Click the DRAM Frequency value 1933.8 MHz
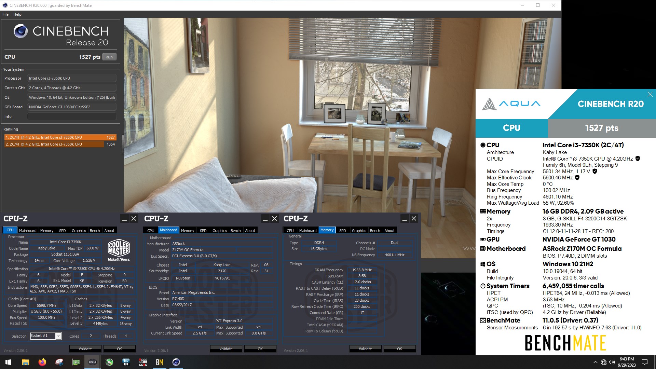 (362, 270)
